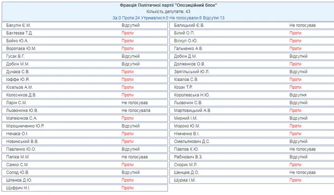Click deputy name Солод Ю.В.
This screenshot has height=195, width=334.
(x=18, y=173)
